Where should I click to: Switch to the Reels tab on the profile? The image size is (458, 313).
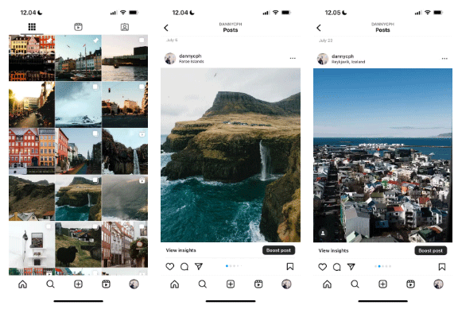coord(78,27)
